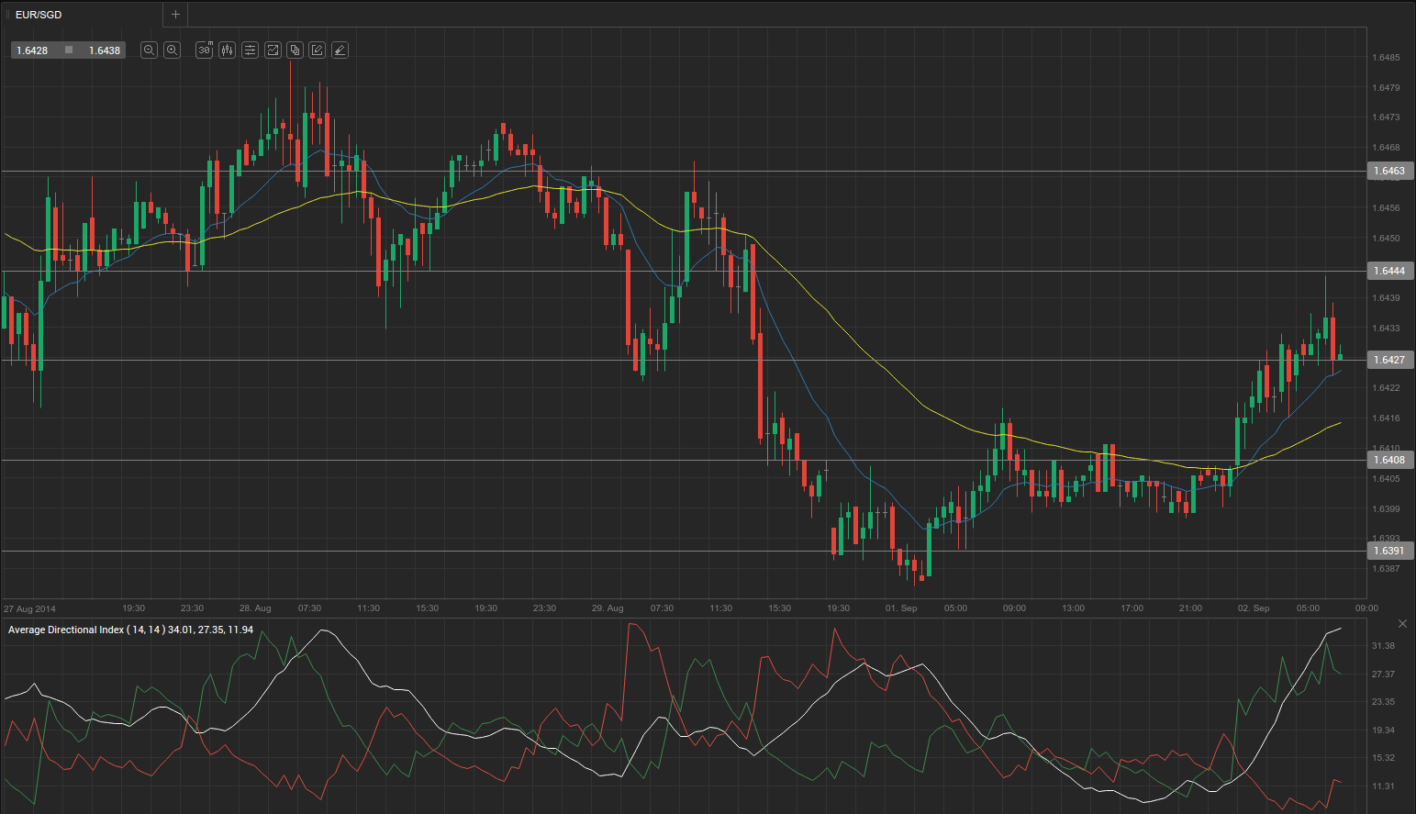The image size is (1416, 814).
Task: Select the eraser tool icon
Action: coord(340,50)
